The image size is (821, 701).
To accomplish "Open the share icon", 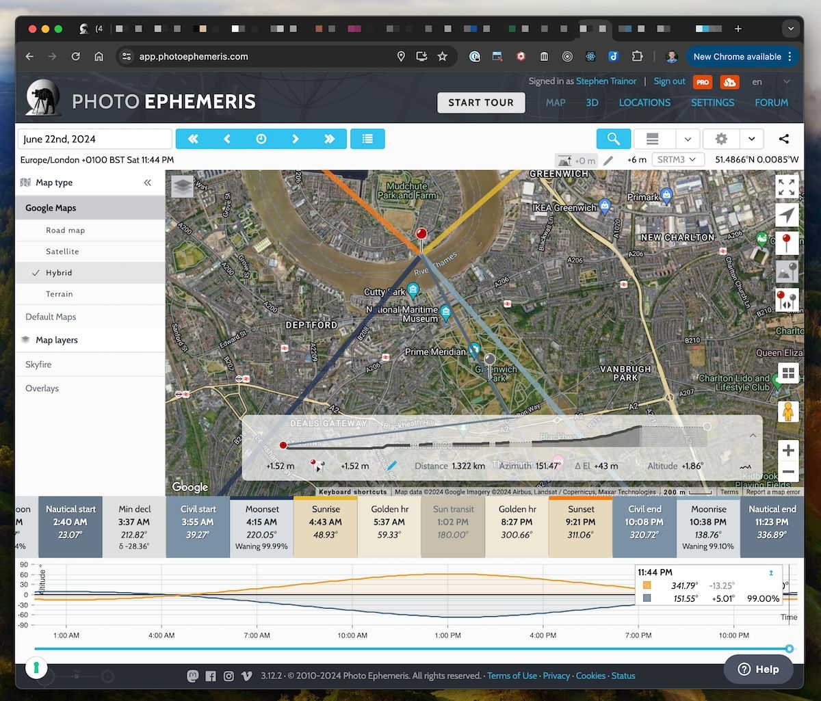I will point(784,139).
